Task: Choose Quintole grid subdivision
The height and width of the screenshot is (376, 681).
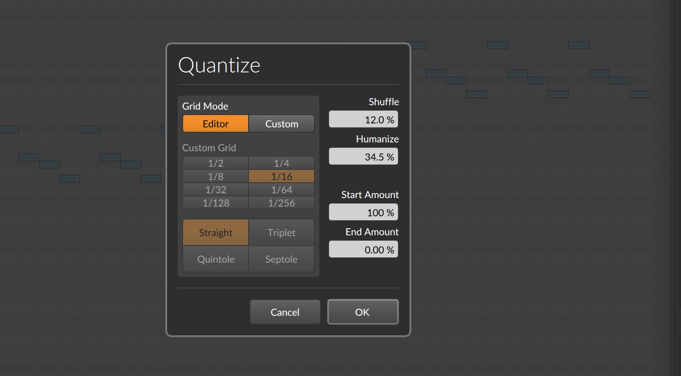Action: pyautogui.click(x=215, y=259)
